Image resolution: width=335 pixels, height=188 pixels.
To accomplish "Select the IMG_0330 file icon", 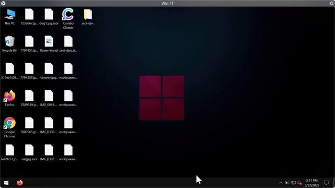I will click(x=49, y=125).
